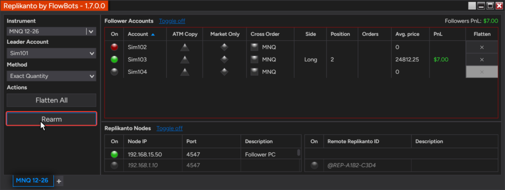Flatten the Sim102 account with its X button
The image size is (505, 190).
(482, 47)
